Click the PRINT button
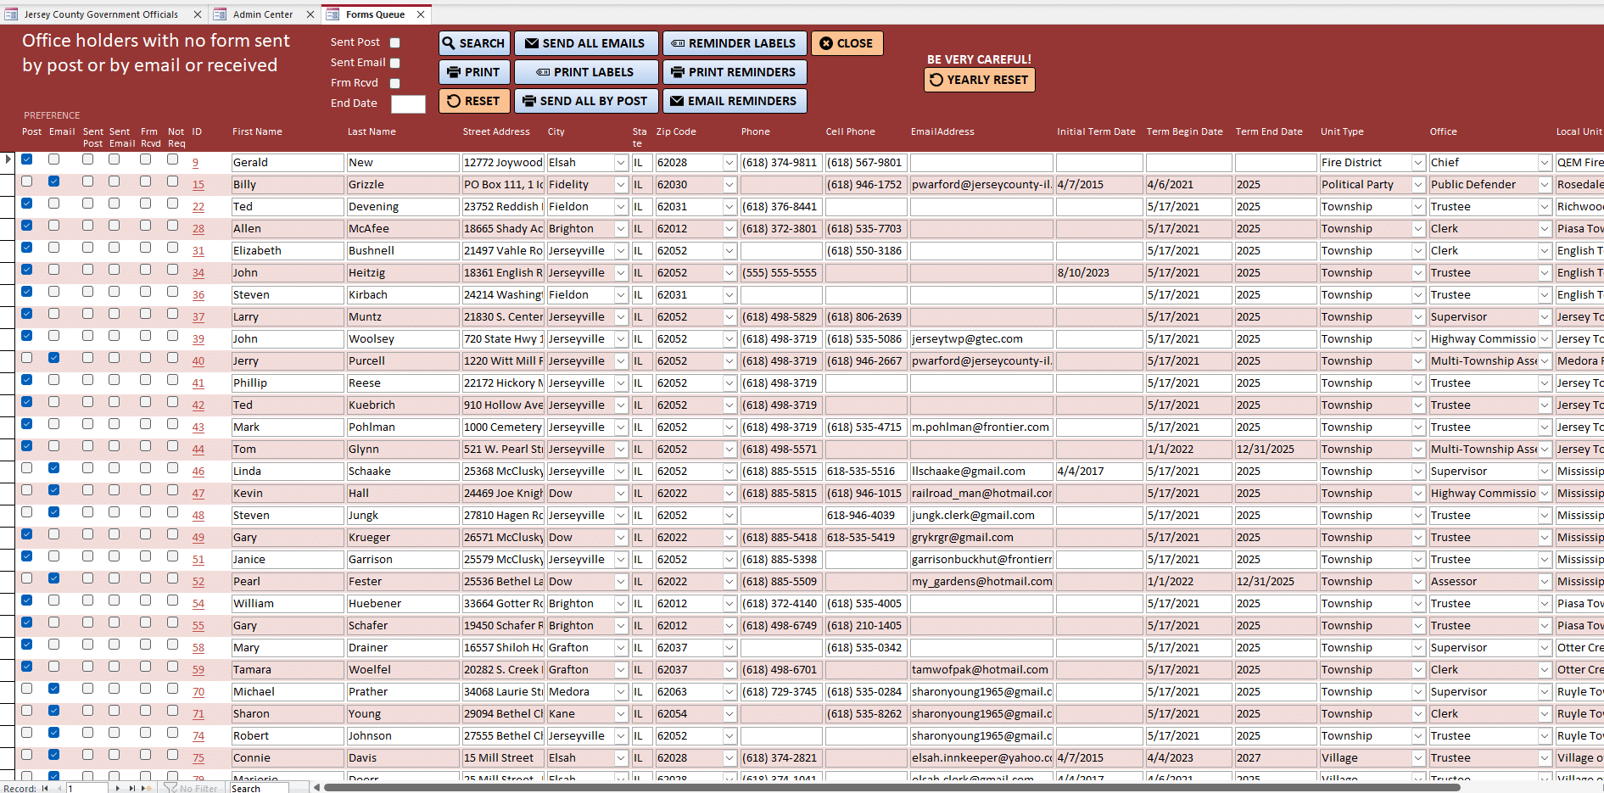 474,72
